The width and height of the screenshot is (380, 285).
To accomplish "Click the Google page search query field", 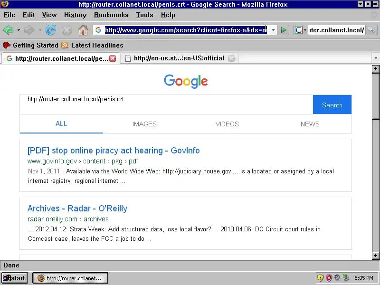I will 166,104.
